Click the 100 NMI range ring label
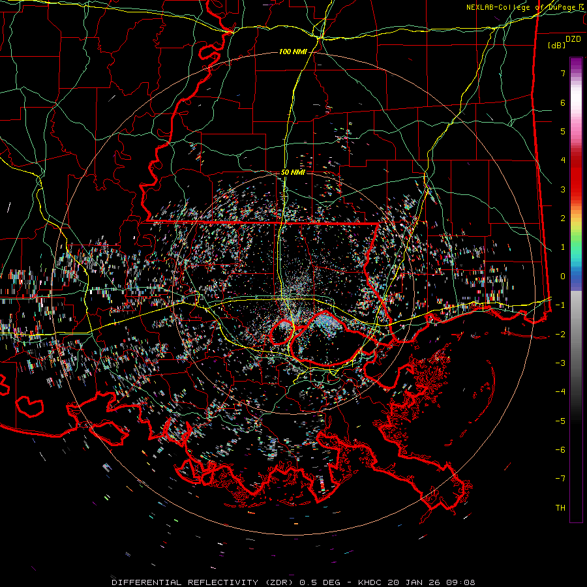The width and height of the screenshot is (587, 587). (293, 52)
